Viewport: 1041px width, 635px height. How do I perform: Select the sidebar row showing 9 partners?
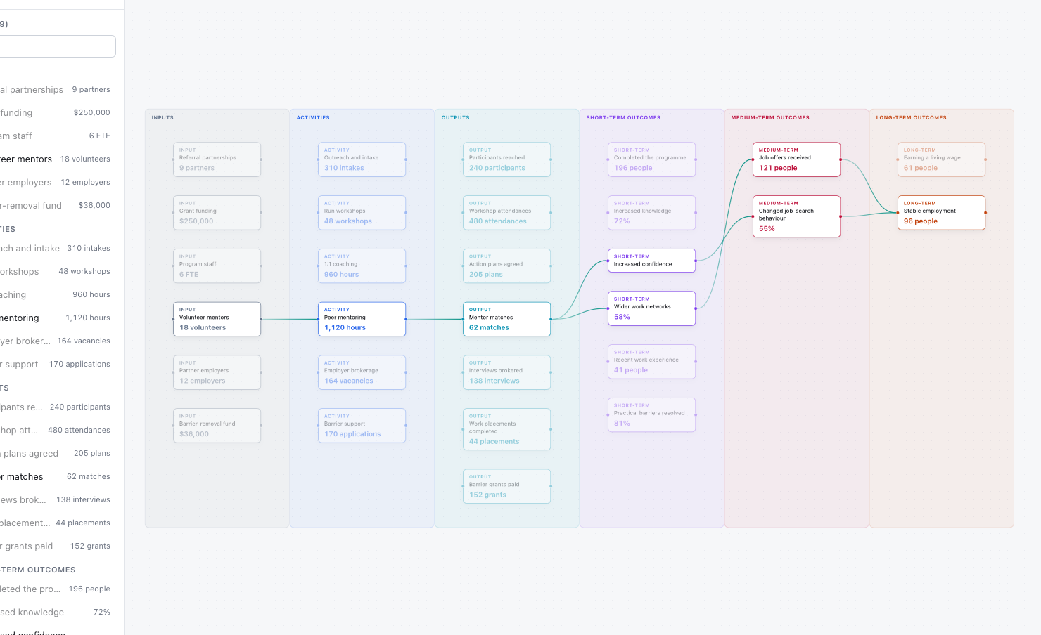point(56,89)
